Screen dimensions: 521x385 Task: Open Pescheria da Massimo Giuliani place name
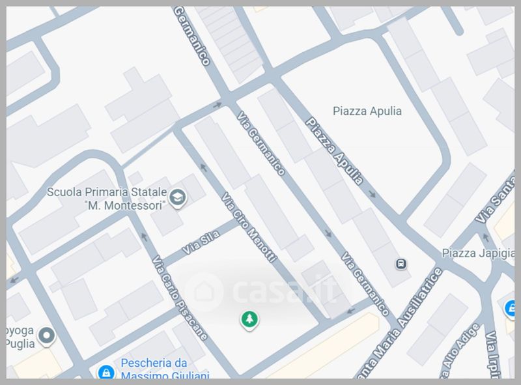coord(165,369)
